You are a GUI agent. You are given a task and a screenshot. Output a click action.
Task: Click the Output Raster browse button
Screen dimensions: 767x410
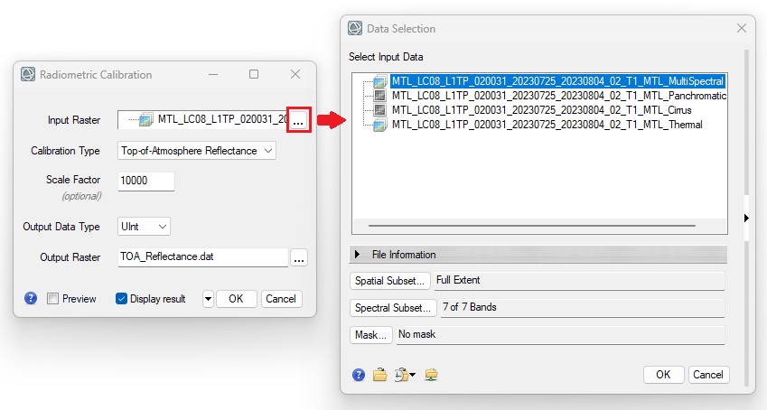click(299, 257)
